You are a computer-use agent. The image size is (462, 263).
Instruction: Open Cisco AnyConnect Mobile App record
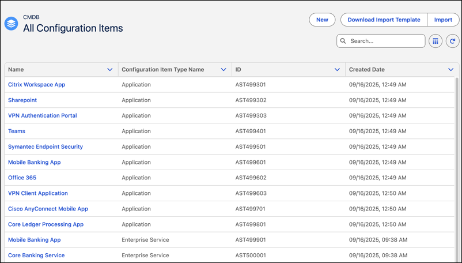[x=48, y=209]
